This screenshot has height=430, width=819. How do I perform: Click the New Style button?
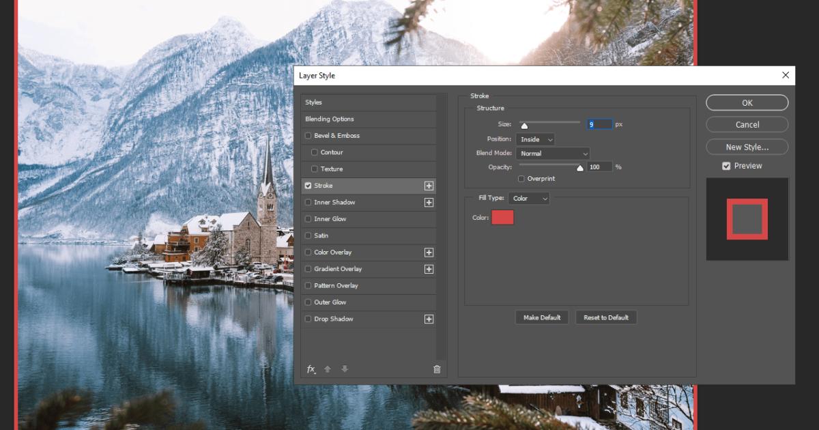[747, 147]
